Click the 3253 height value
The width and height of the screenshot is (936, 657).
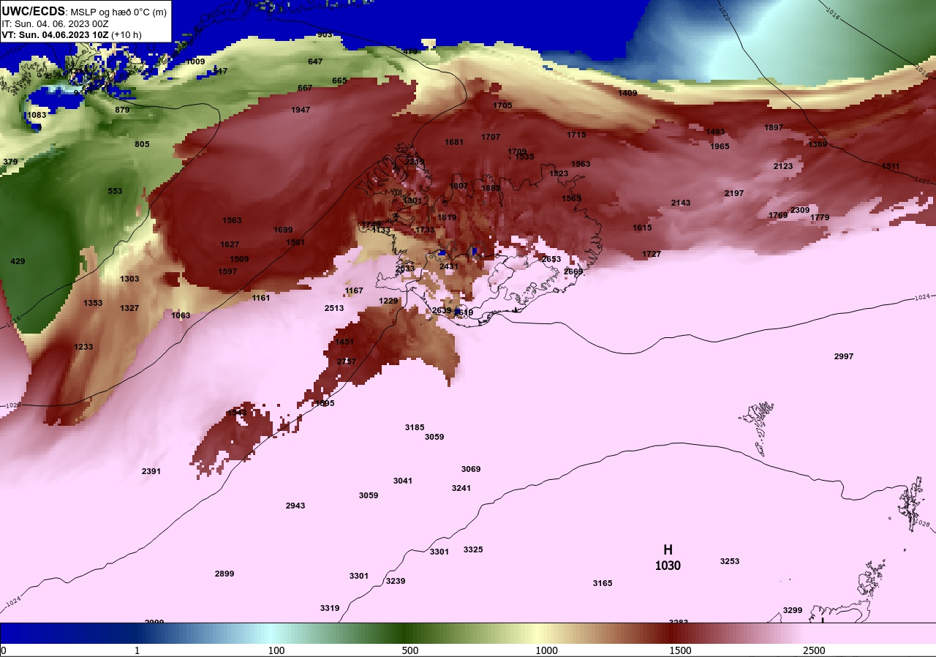(730, 561)
